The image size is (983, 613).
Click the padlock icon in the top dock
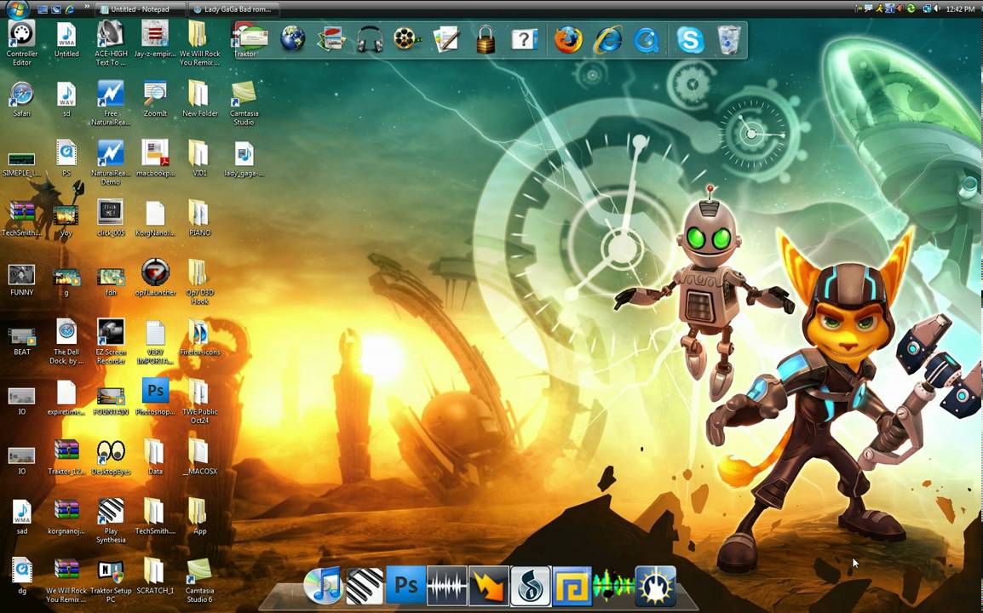pos(486,40)
